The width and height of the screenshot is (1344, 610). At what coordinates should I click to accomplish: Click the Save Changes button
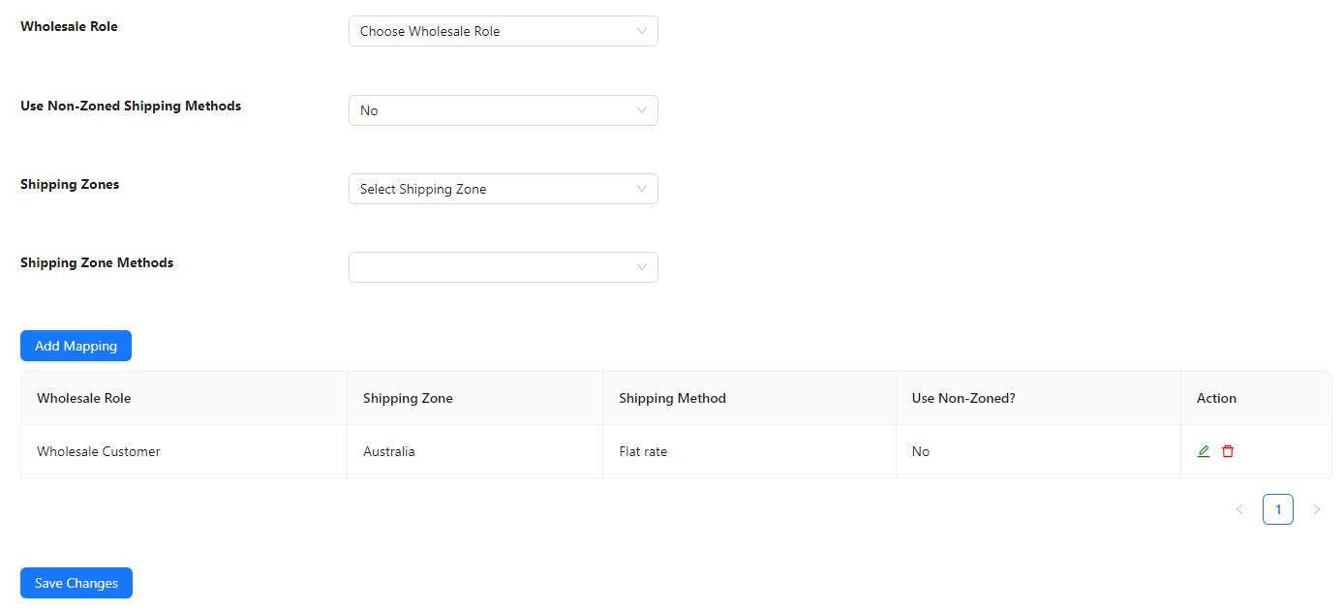click(x=76, y=583)
